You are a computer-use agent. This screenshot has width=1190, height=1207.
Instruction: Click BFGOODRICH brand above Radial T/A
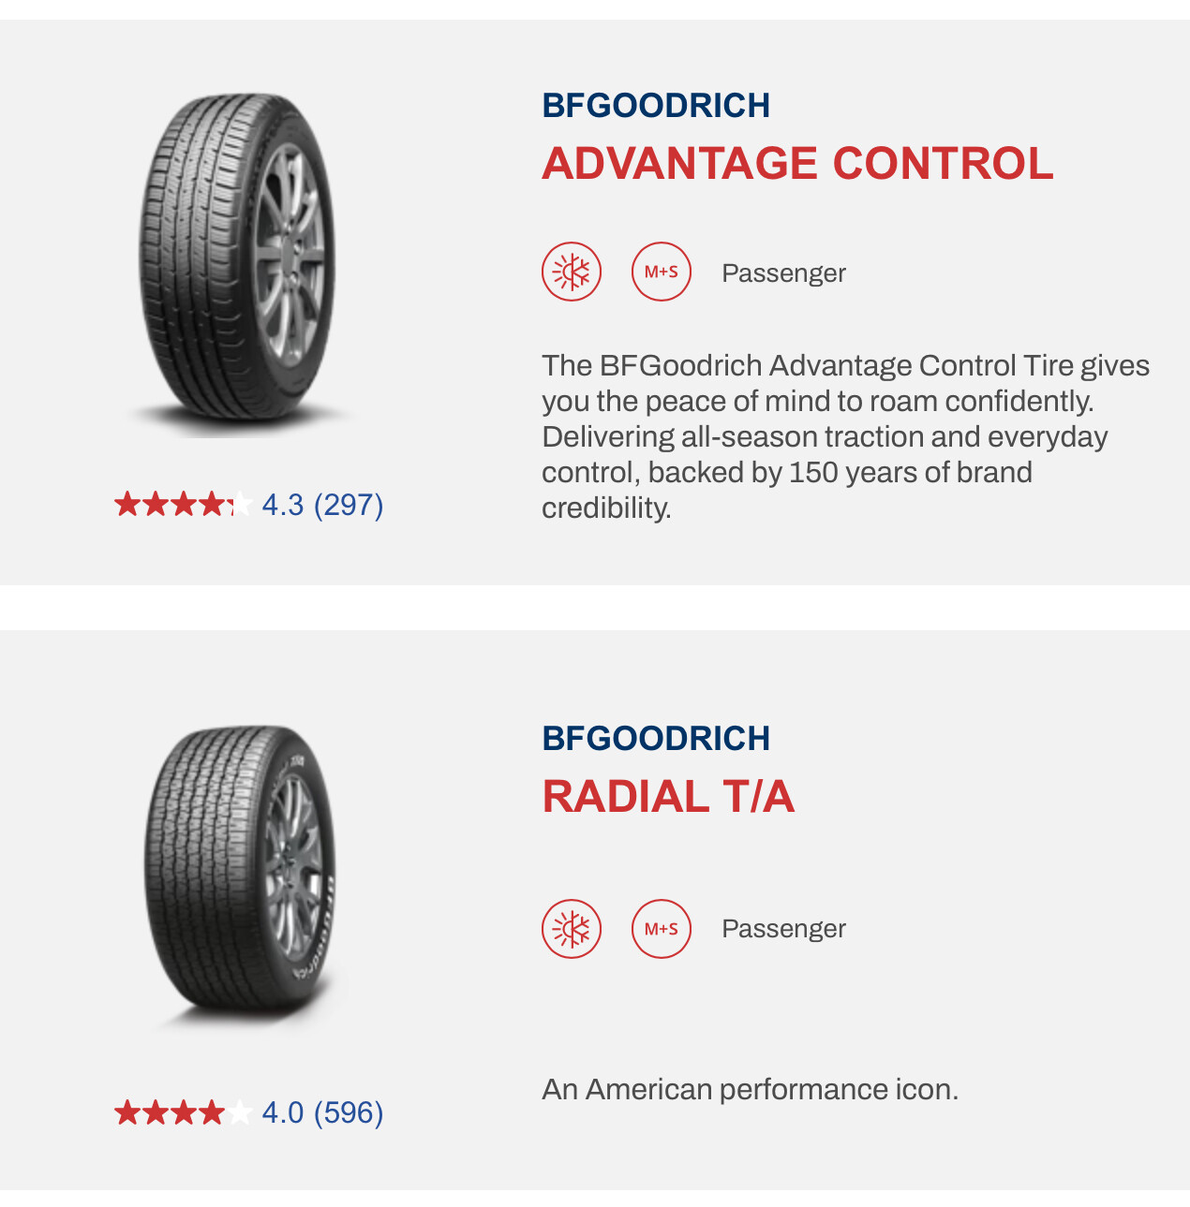[656, 739]
